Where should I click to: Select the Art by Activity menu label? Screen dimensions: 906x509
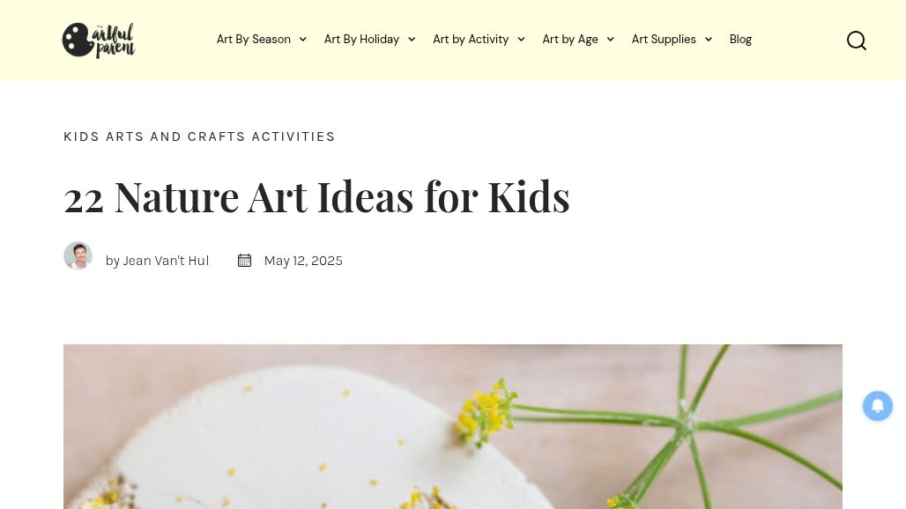[x=471, y=40]
